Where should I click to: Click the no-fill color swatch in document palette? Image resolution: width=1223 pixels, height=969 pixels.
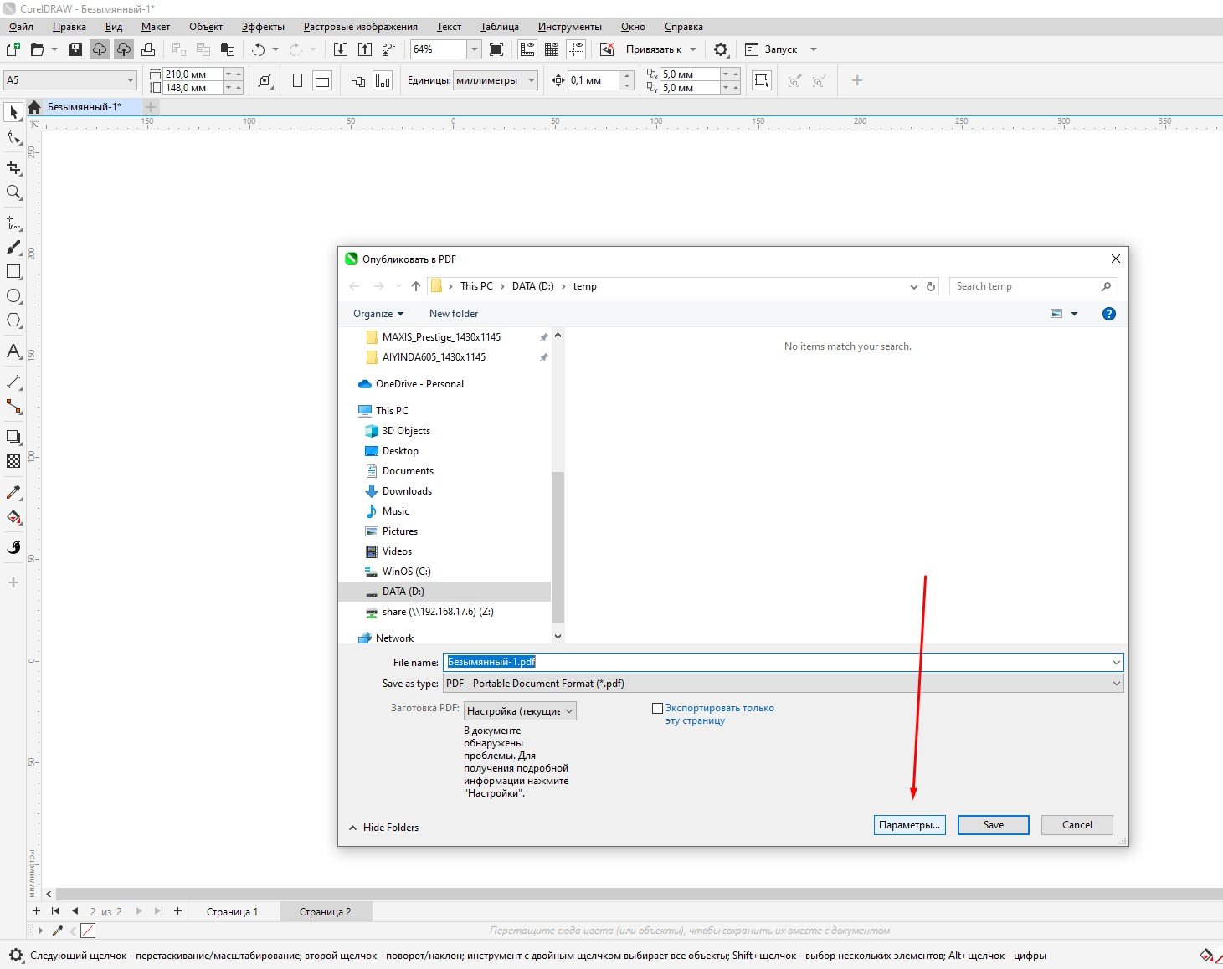point(88,931)
